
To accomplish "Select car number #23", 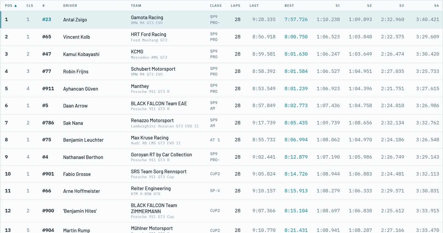I will pos(47,19).
